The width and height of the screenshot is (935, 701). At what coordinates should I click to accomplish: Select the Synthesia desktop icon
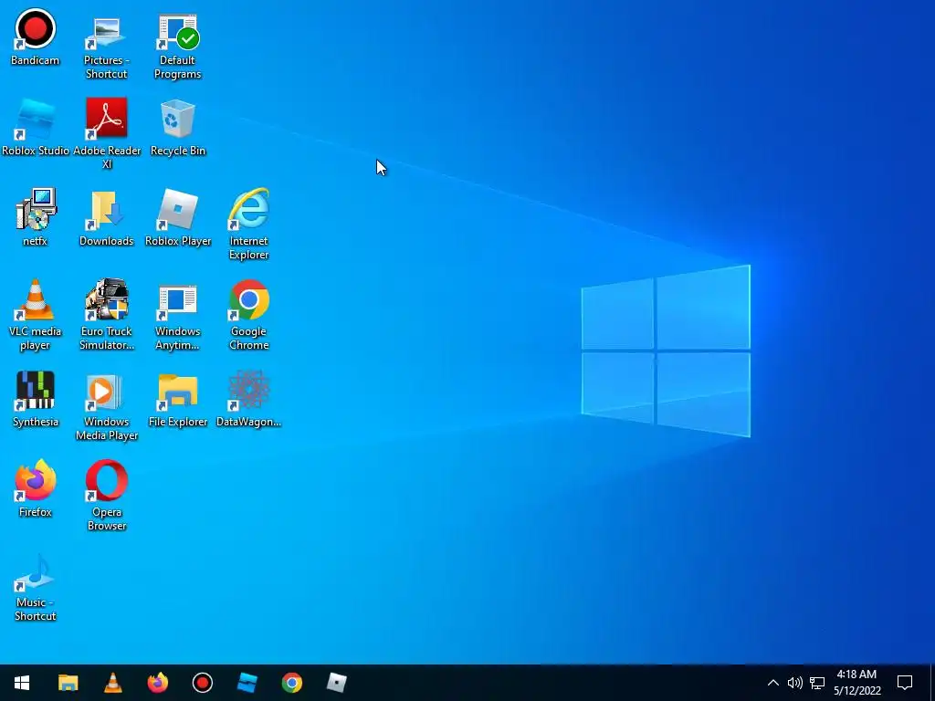[36, 399]
